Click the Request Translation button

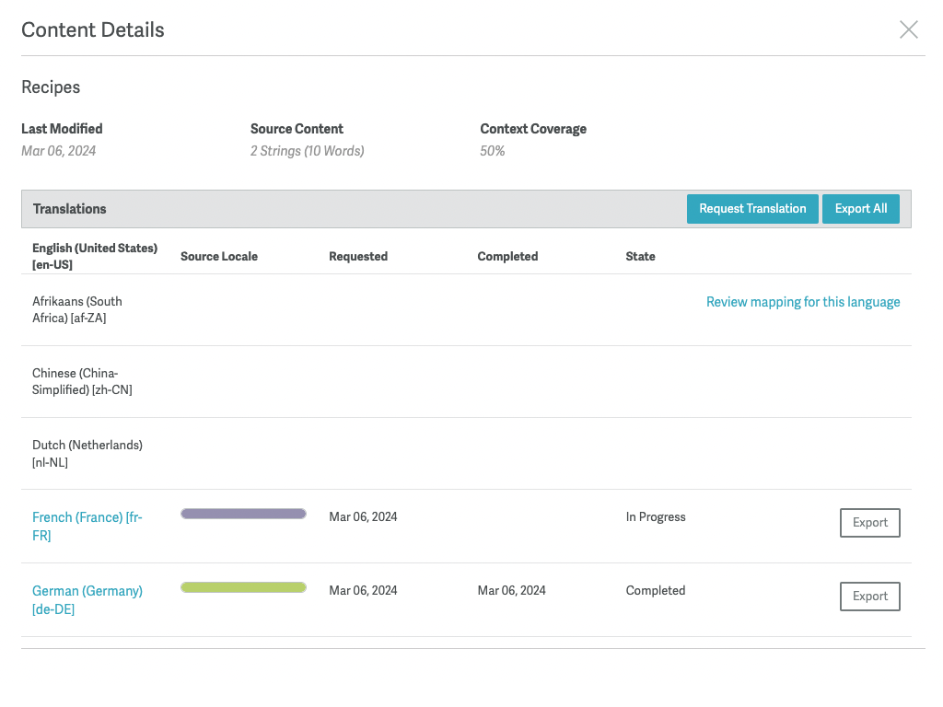[x=751, y=209]
